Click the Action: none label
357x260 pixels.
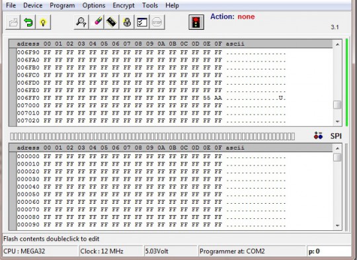[233, 17]
